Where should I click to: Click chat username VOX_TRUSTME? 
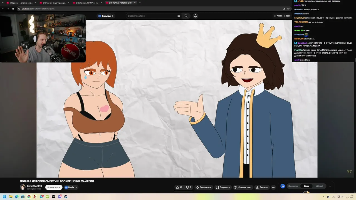tap(301, 22)
